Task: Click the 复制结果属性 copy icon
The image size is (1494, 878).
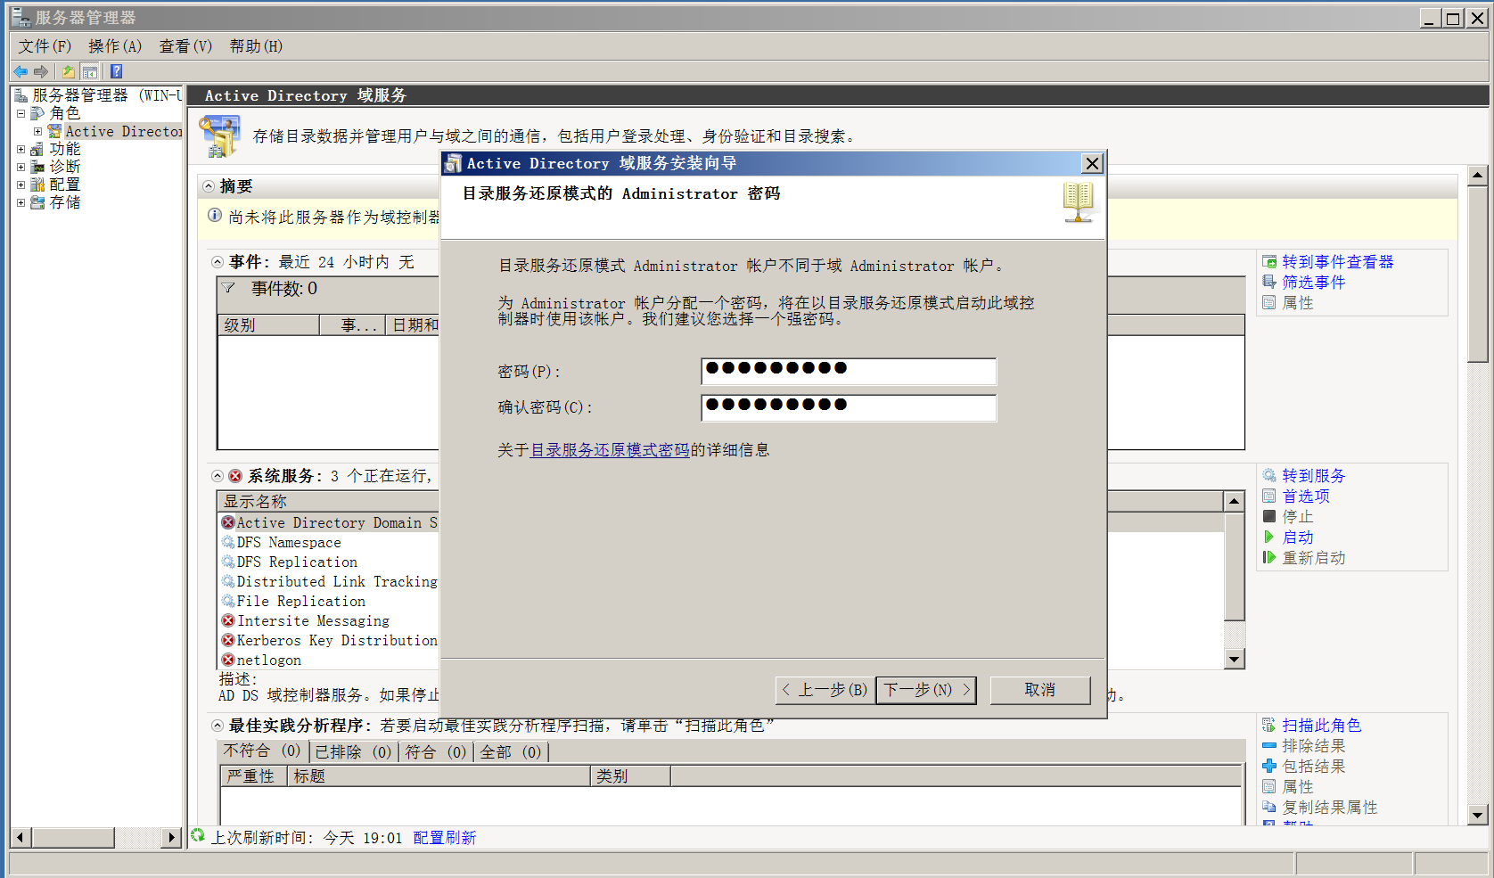Action: (x=1269, y=808)
